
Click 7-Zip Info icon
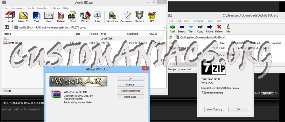(228, 29)
